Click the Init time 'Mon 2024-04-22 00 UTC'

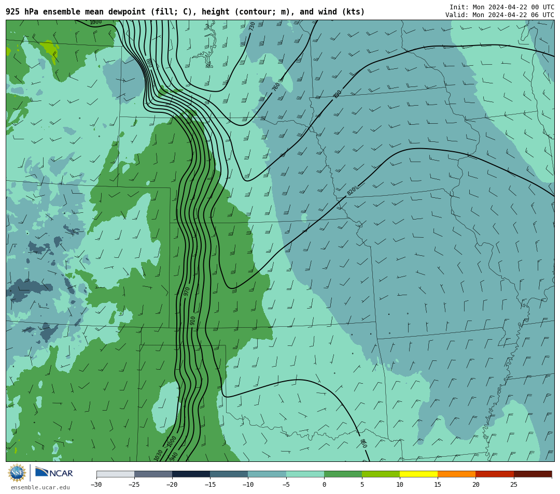[513, 7]
